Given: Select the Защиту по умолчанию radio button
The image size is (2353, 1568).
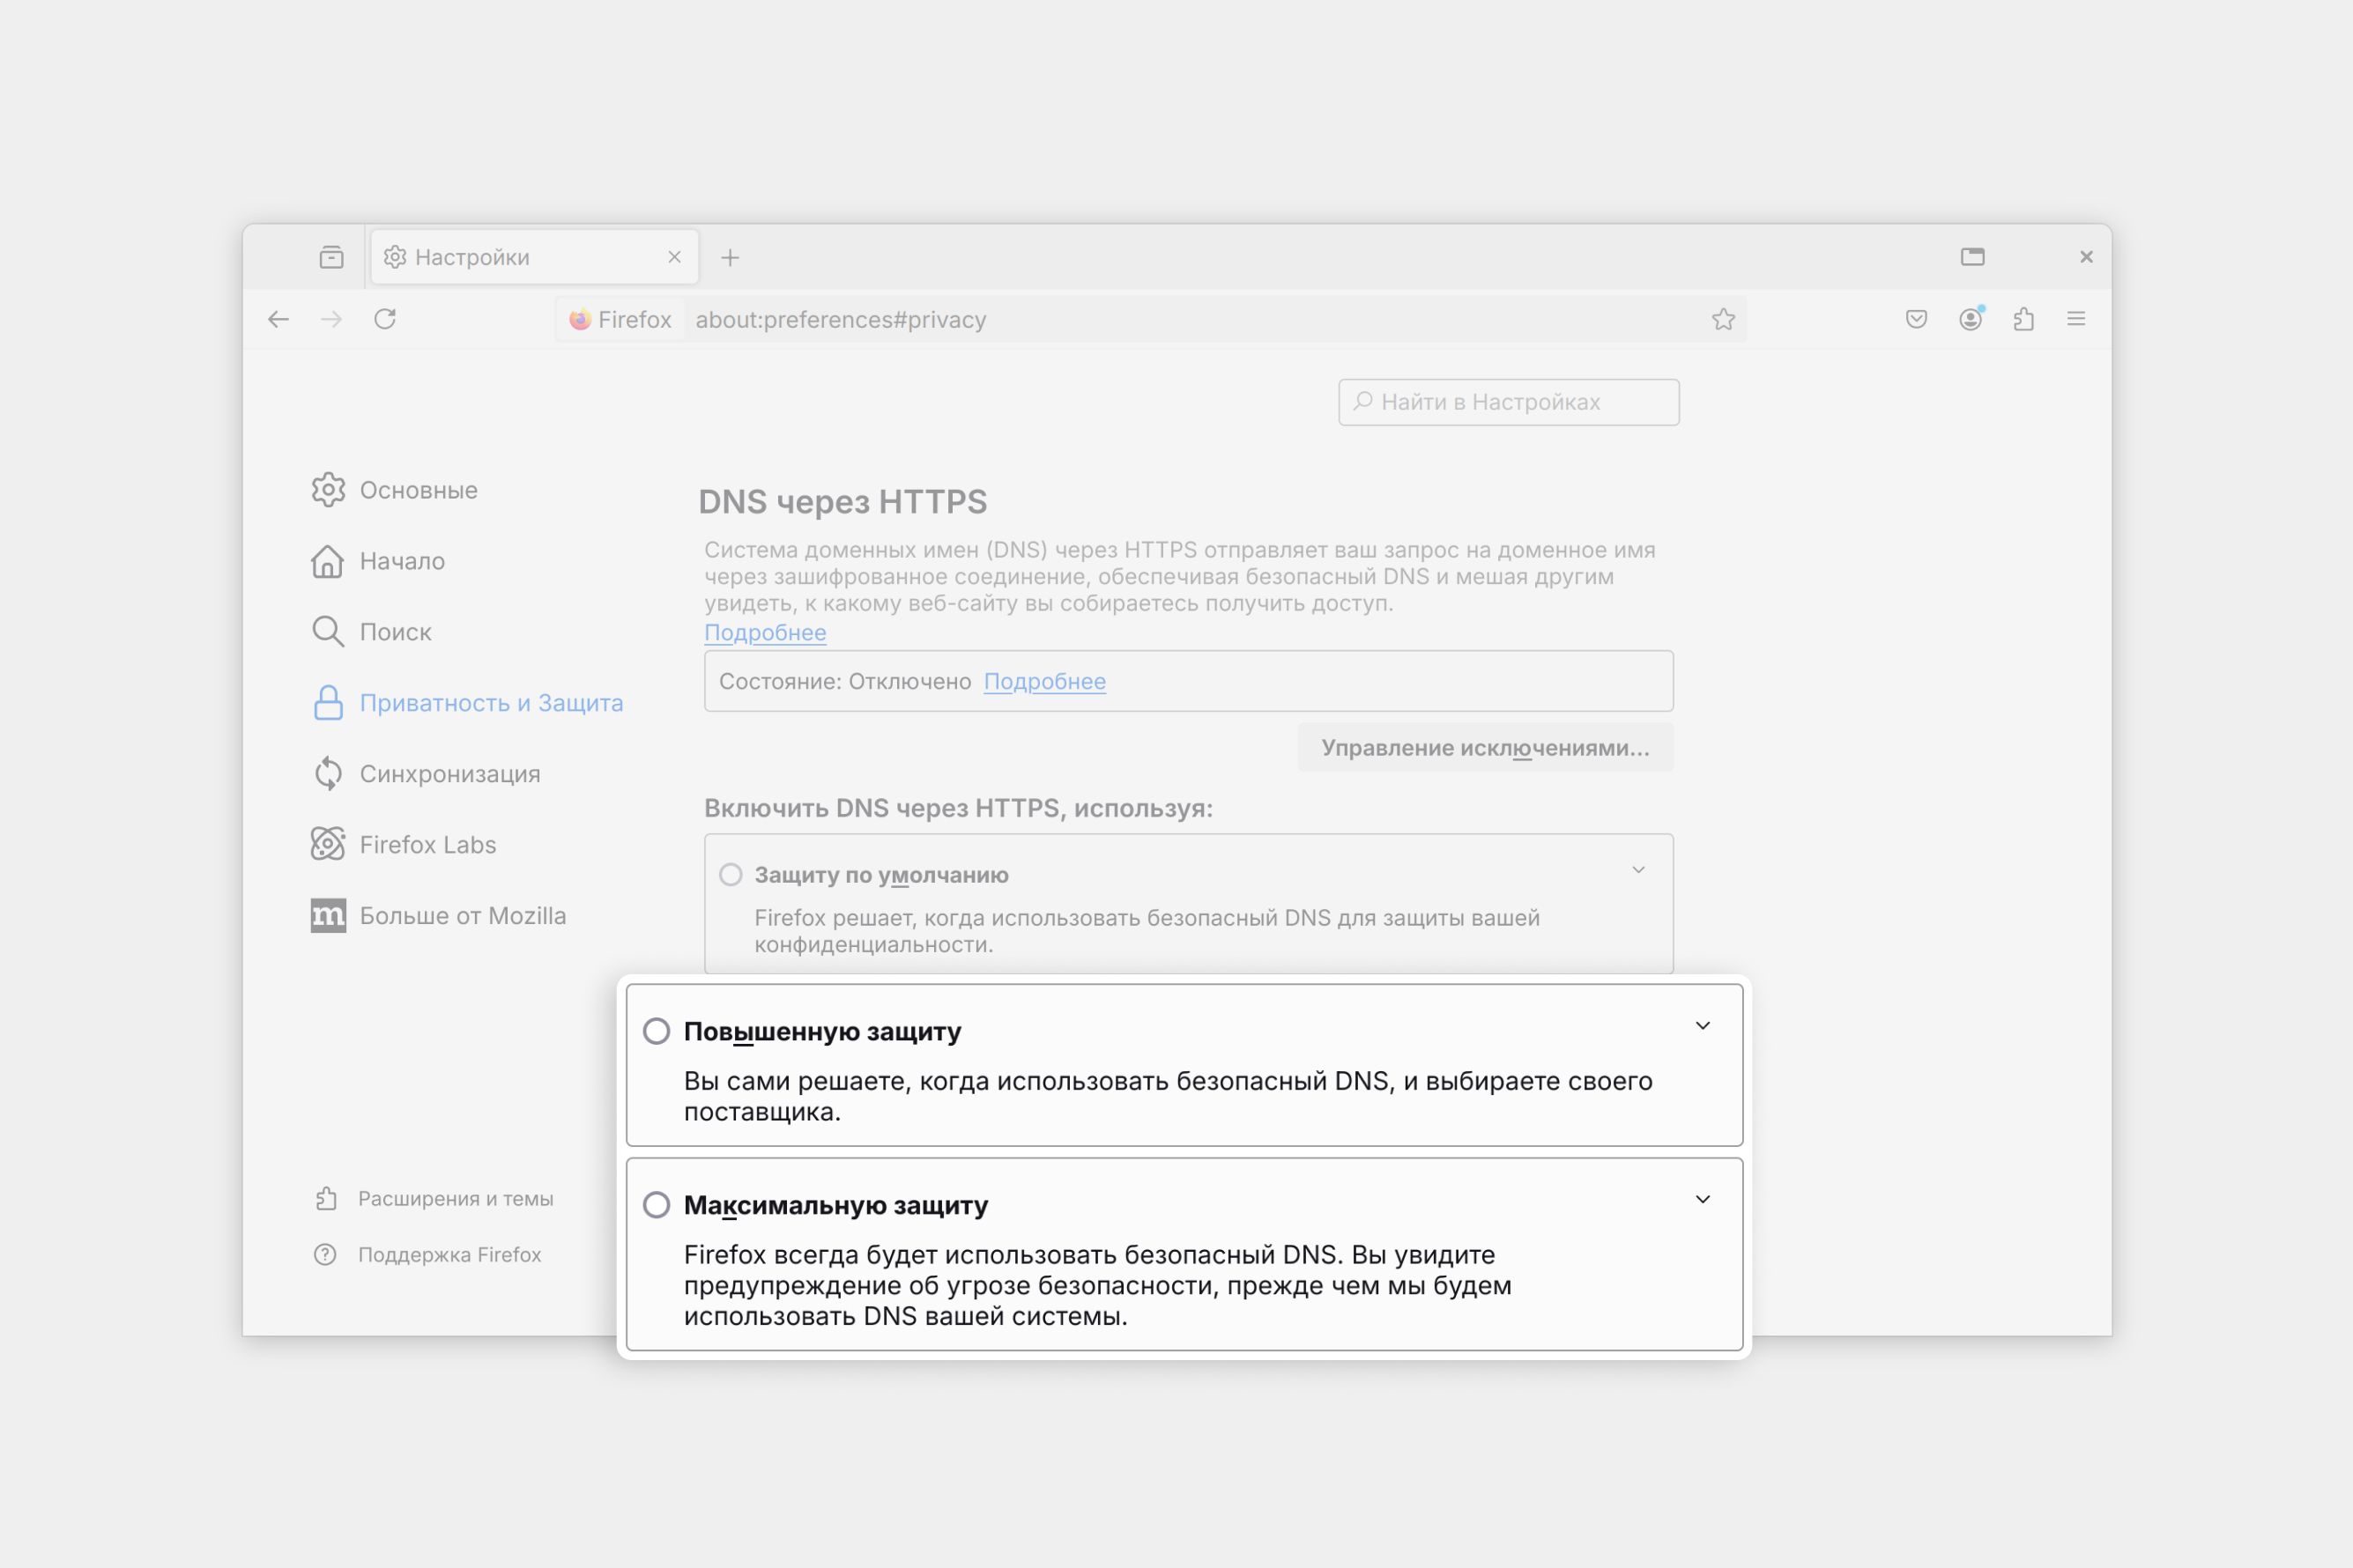Looking at the screenshot, I should (x=731, y=875).
